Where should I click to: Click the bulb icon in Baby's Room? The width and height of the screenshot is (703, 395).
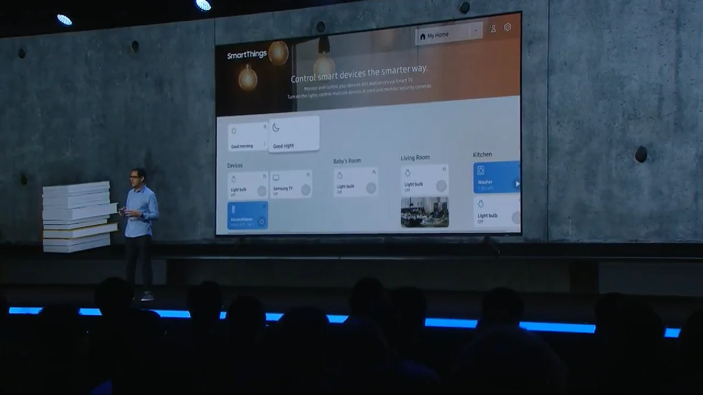click(x=340, y=176)
